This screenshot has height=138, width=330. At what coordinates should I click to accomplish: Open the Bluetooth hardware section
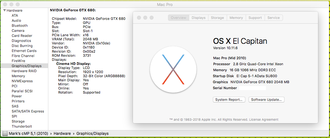(x=20, y=26)
